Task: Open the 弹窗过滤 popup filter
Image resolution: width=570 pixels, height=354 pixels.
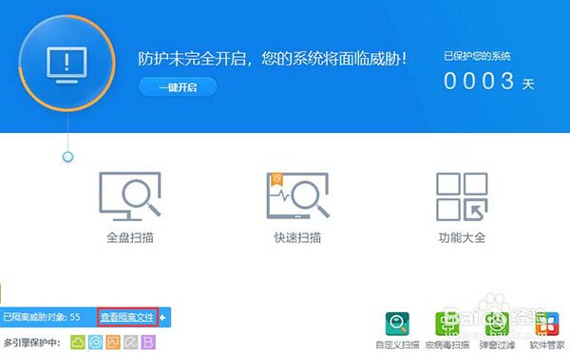Action: pos(497,324)
